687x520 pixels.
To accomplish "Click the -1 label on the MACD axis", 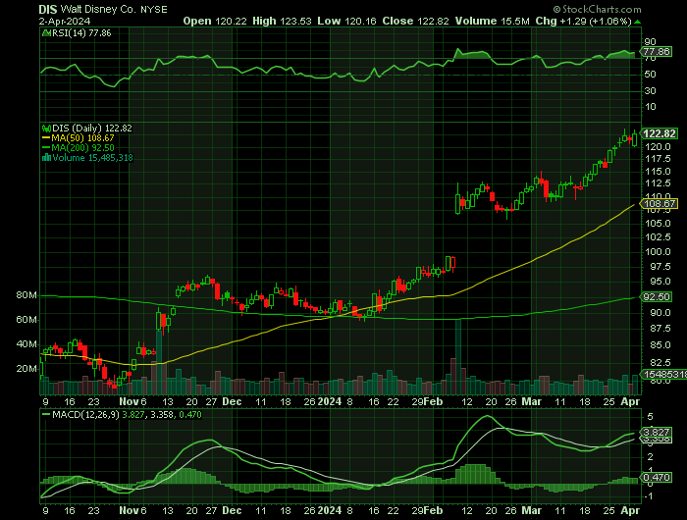I will (650, 496).
